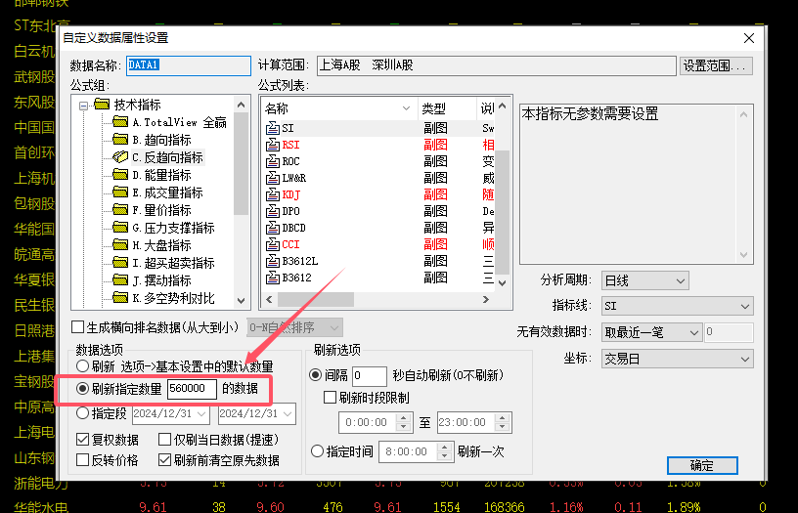Viewport: 798px width, 513px height.
Task: Click formula list horizontal scrollbar thumb
Action: (316, 299)
